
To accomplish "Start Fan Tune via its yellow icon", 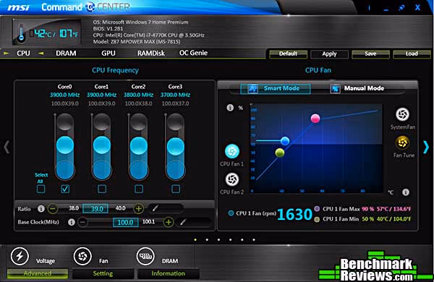I will [x=402, y=142].
